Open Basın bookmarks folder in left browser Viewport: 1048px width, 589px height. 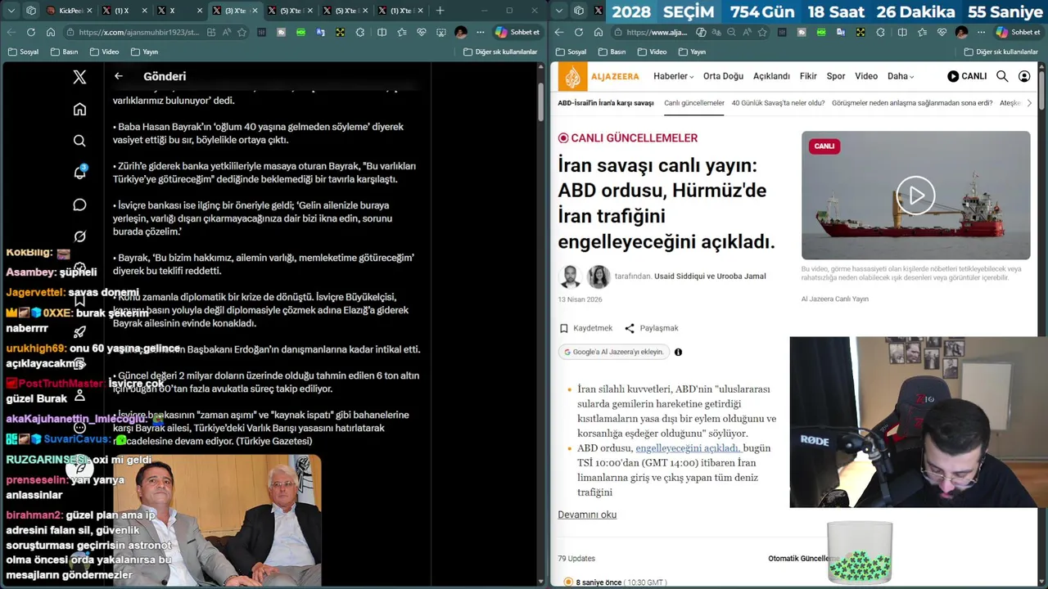click(x=64, y=52)
